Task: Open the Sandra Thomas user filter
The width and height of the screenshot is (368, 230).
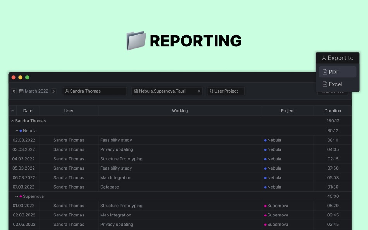Action: tap(95, 91)
